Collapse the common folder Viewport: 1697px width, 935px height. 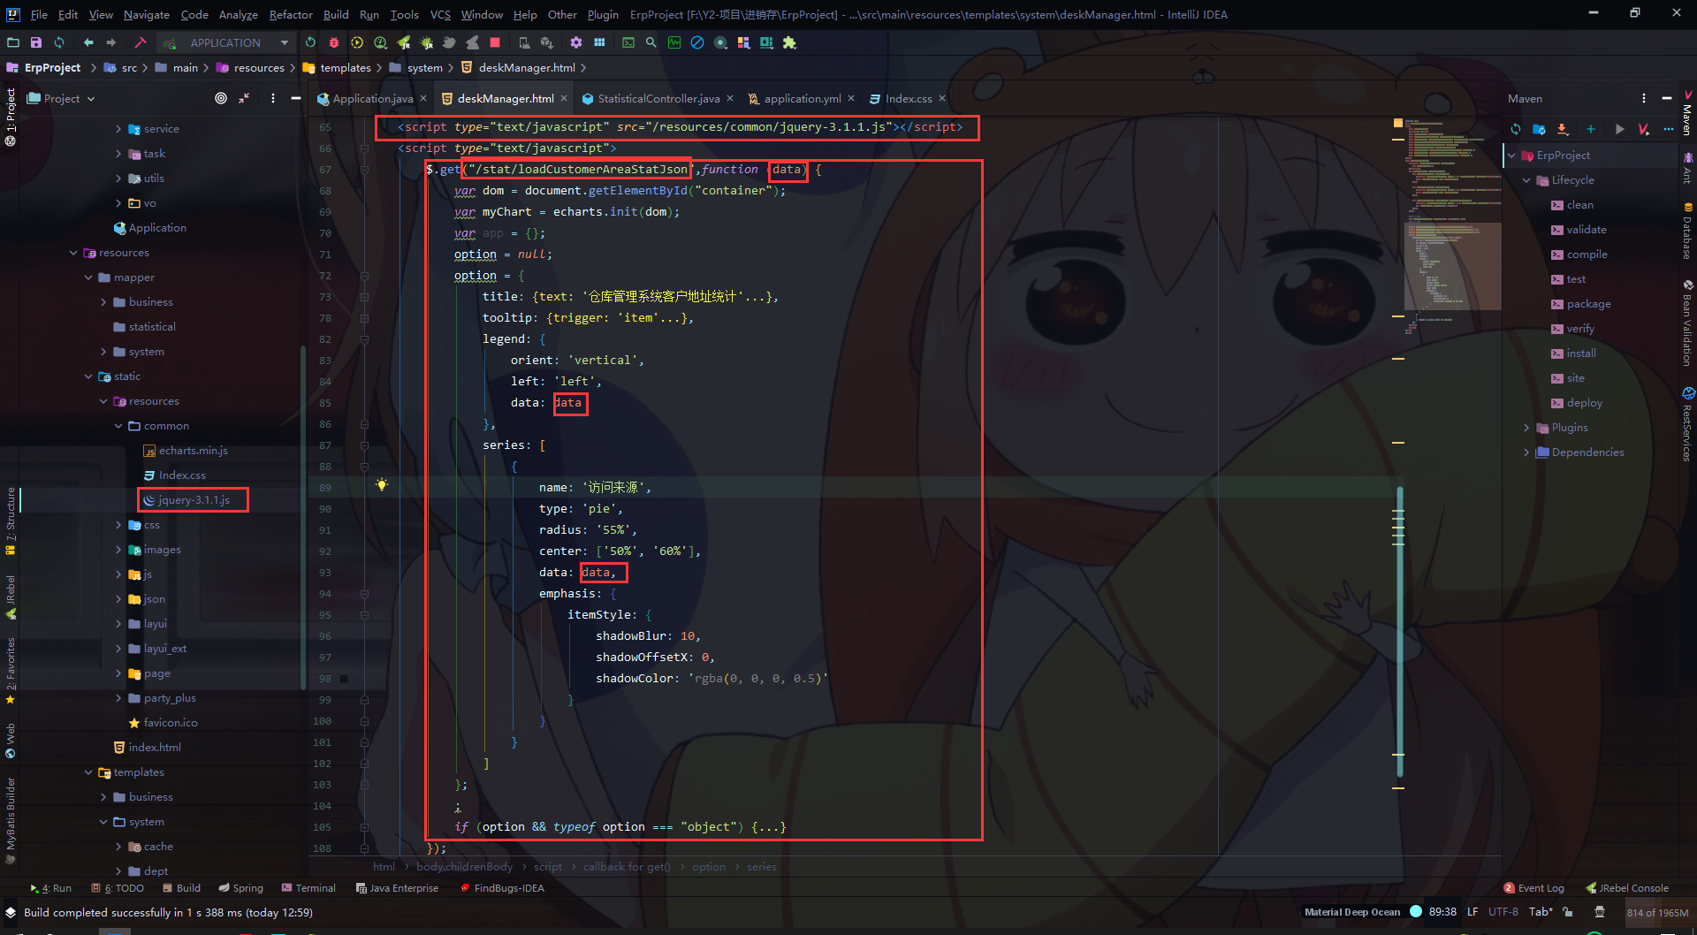[x=118, y=426]
